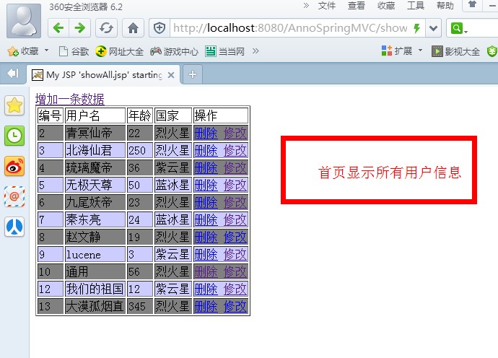Expand the 扩展 dropdown arrow
Viewport: 498px width, 358px height.
pyautogui.click(x=421, y=51)
